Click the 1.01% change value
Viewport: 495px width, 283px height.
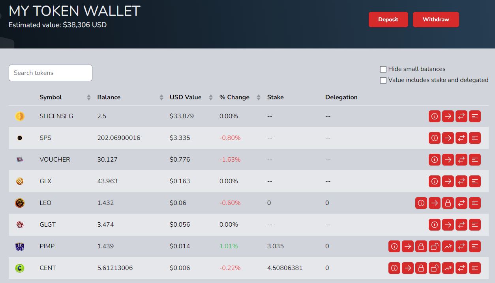pos(229,246)
